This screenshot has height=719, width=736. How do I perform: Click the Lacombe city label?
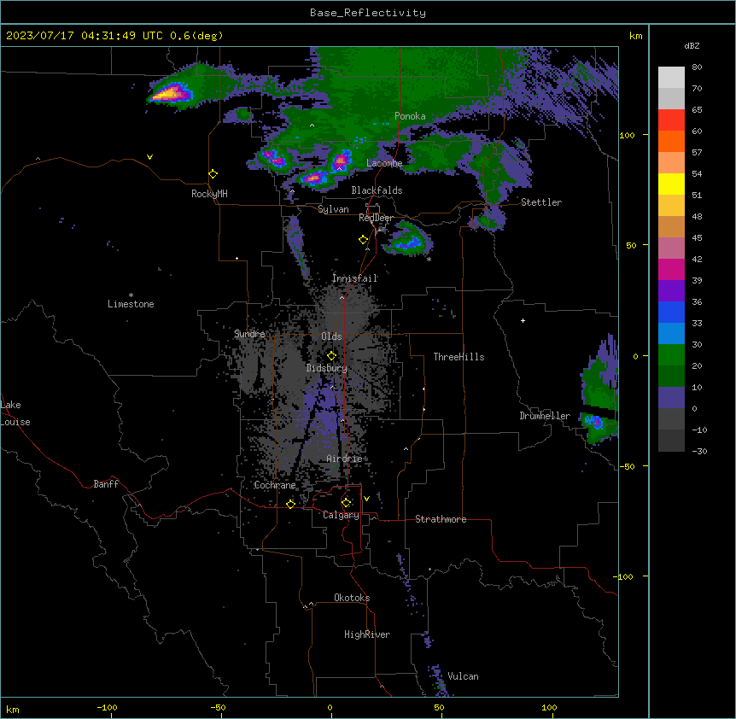(x=384, y=163)
